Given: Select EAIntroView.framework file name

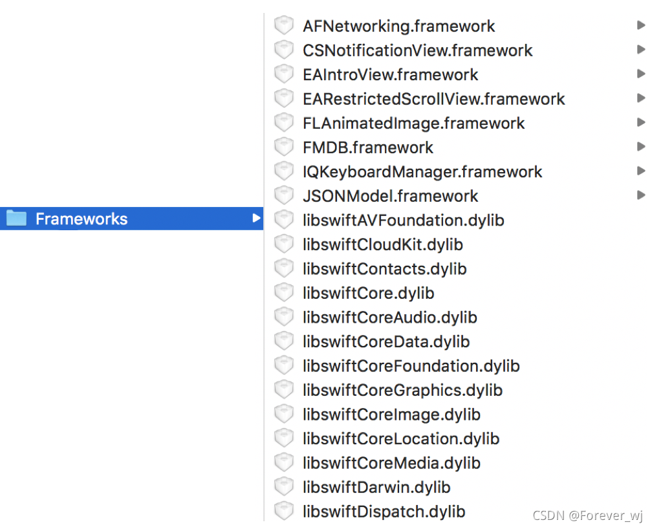Looking at the screenshot, I should [391, 74].
